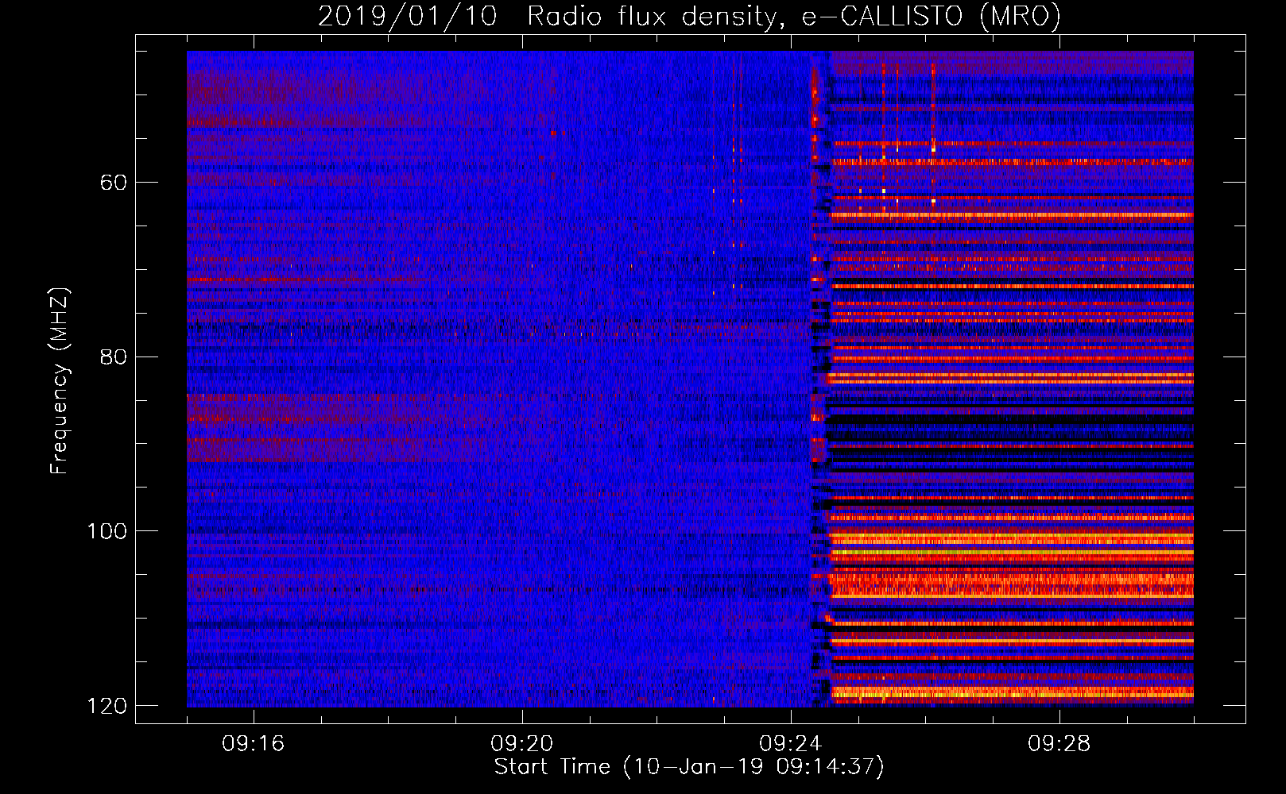Image resolution: width=1286 pixels, height=794 pixels.
Task: Click the 'Frequency (MHZ)' axis label
Action: pos(60,381)
